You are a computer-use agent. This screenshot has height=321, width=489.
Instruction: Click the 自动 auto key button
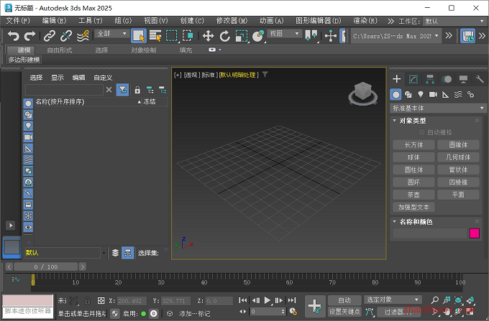point(344,300)
